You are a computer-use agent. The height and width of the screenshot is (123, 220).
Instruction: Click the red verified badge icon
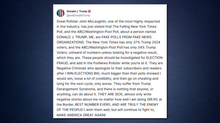(x=89, y=11)
